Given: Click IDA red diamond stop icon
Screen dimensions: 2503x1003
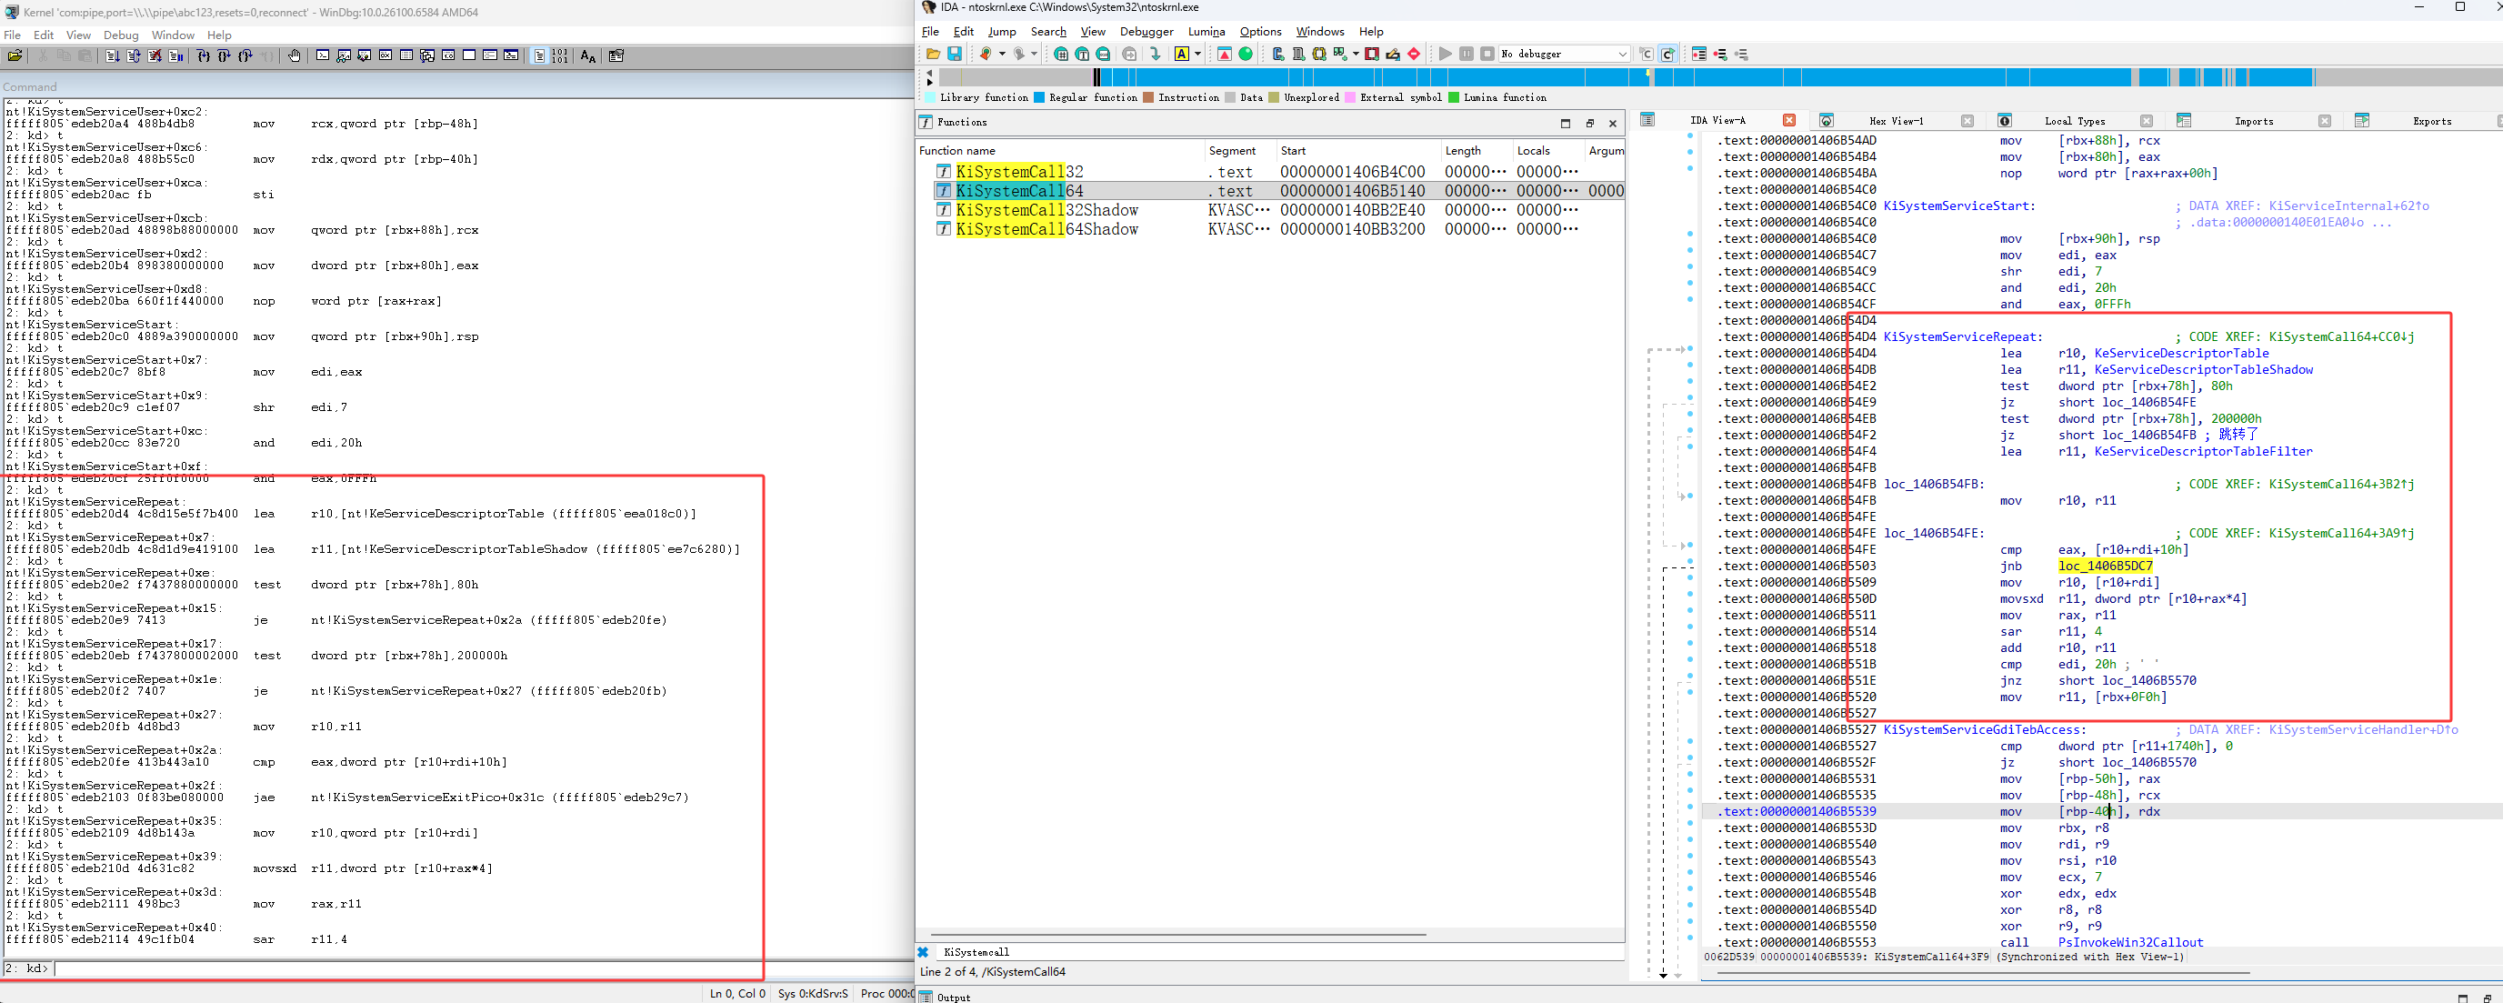Looking at the screenshot, I should coord(1415,54).
